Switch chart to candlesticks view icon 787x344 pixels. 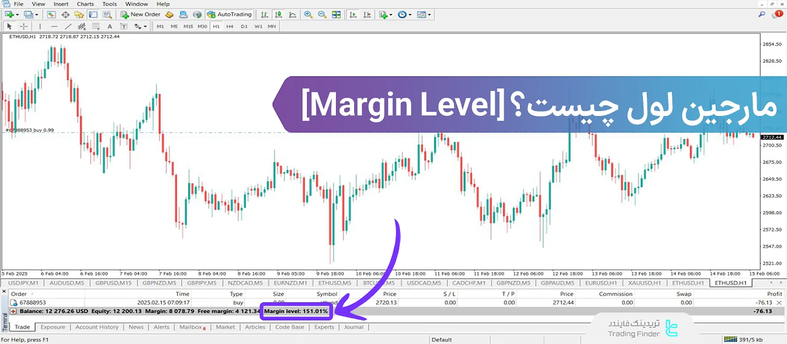click(x=278, y=15)
